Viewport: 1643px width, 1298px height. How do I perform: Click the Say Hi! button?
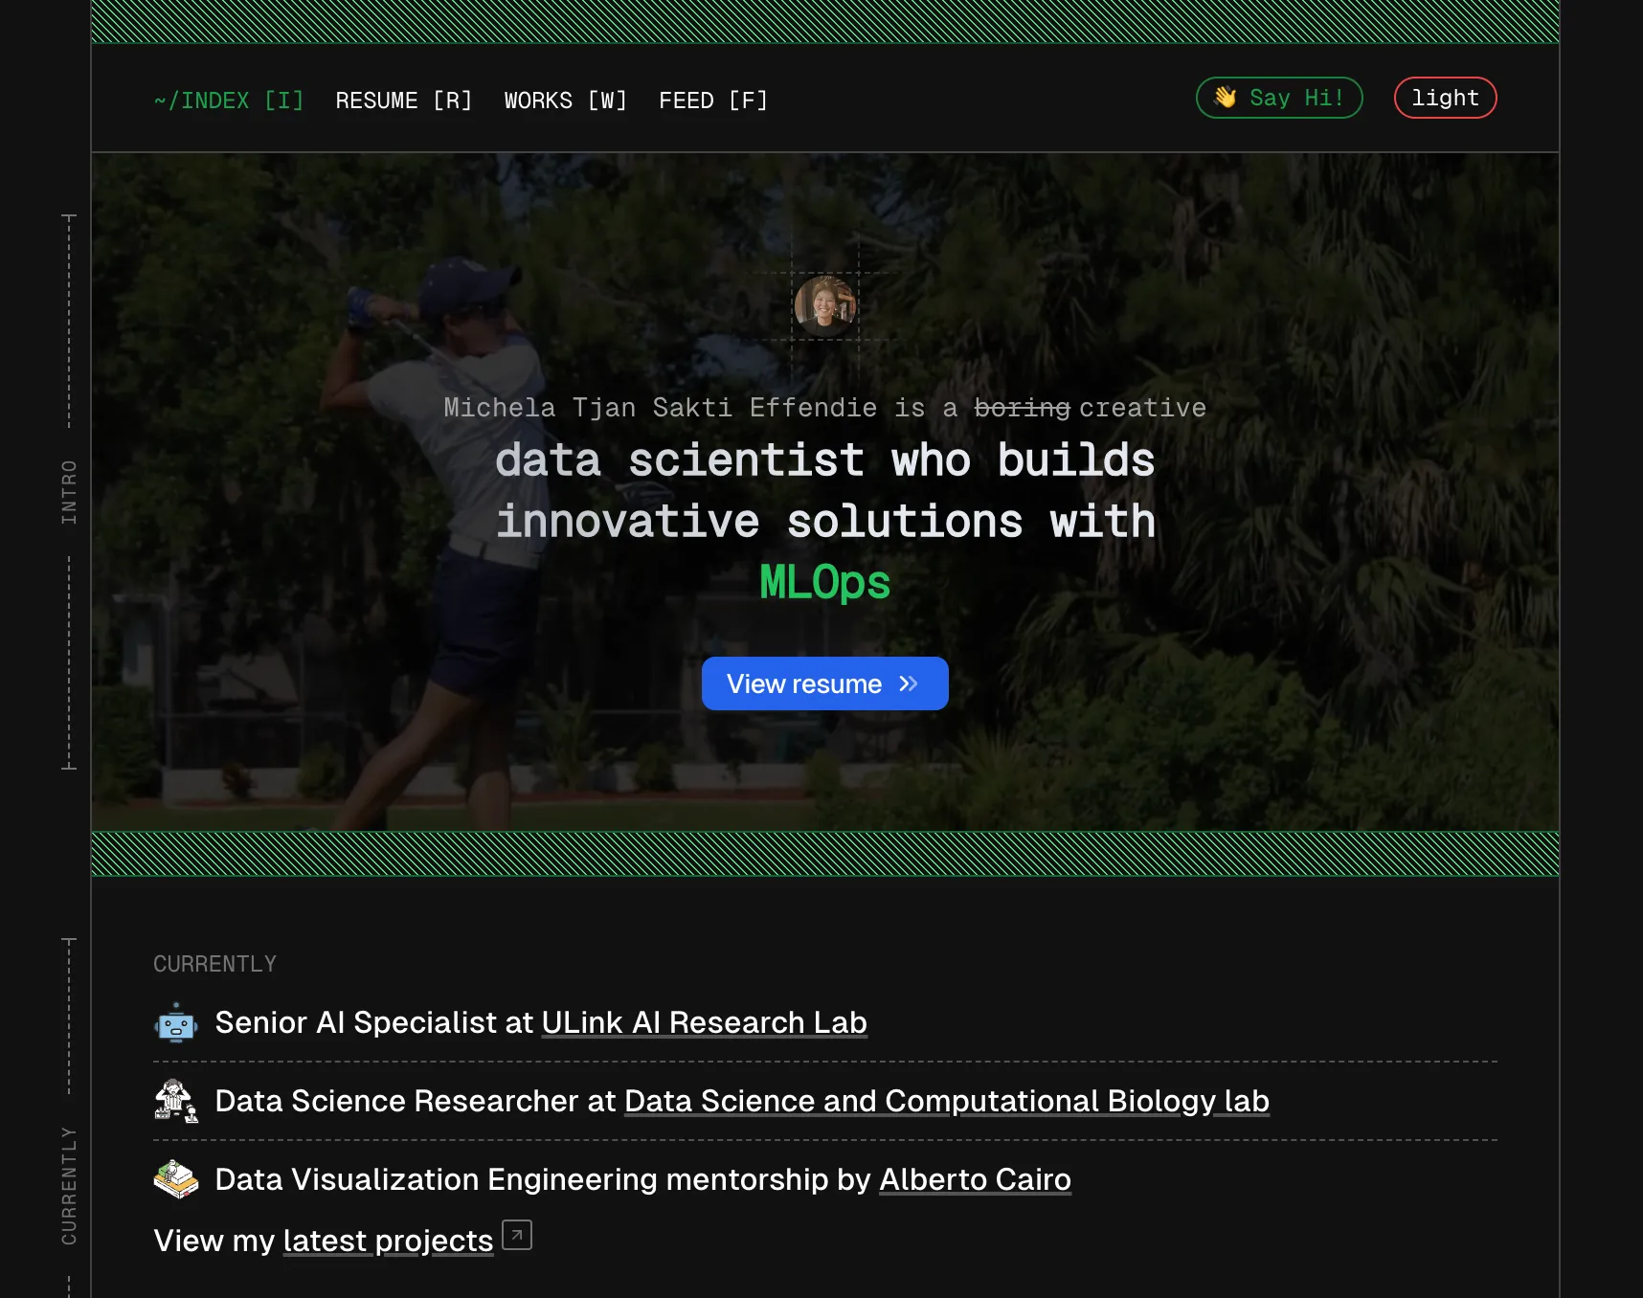point(1278,98)
